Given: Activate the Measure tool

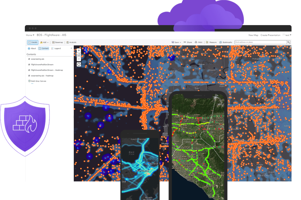Looking at the screenshot, I should pyautogui.click(x=211, y=42).
